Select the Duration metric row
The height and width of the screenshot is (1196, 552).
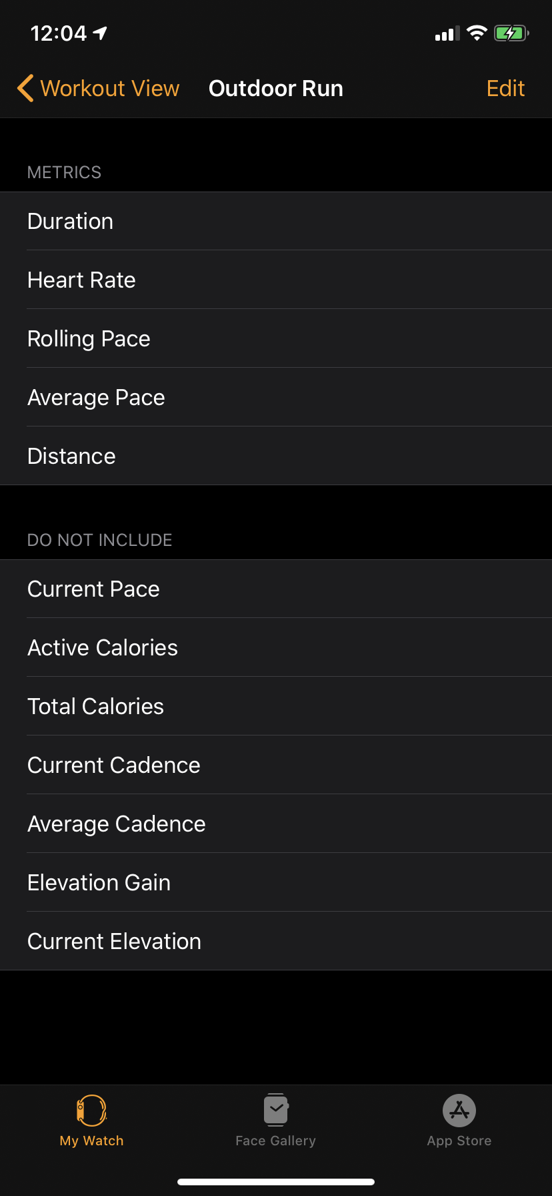coord(276,222)
